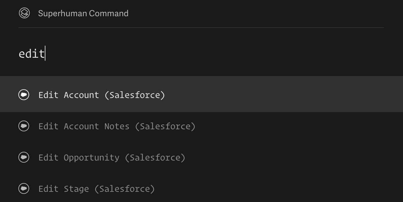Click empty space right of the typed query
The height and width of the screenshot is (202, 403).
click(x=211, y=54)
